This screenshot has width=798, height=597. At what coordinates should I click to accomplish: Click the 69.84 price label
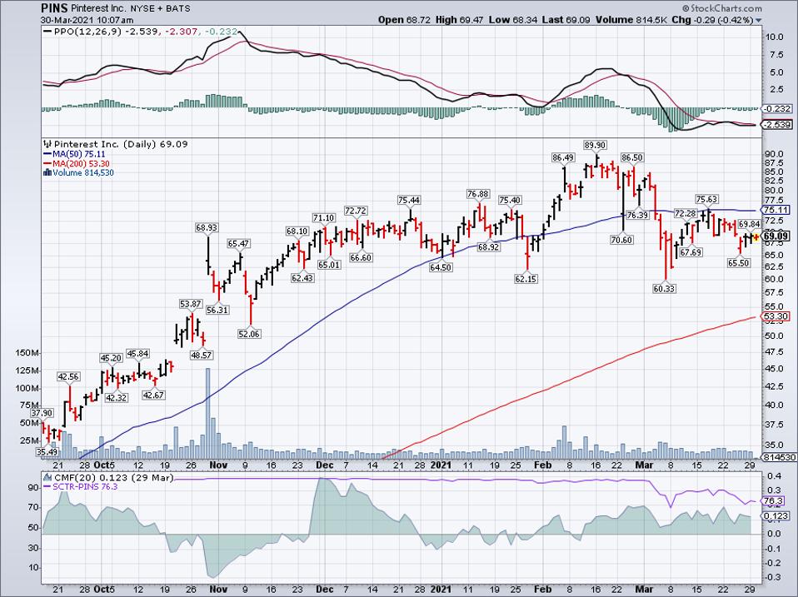(x=749, y=224)
